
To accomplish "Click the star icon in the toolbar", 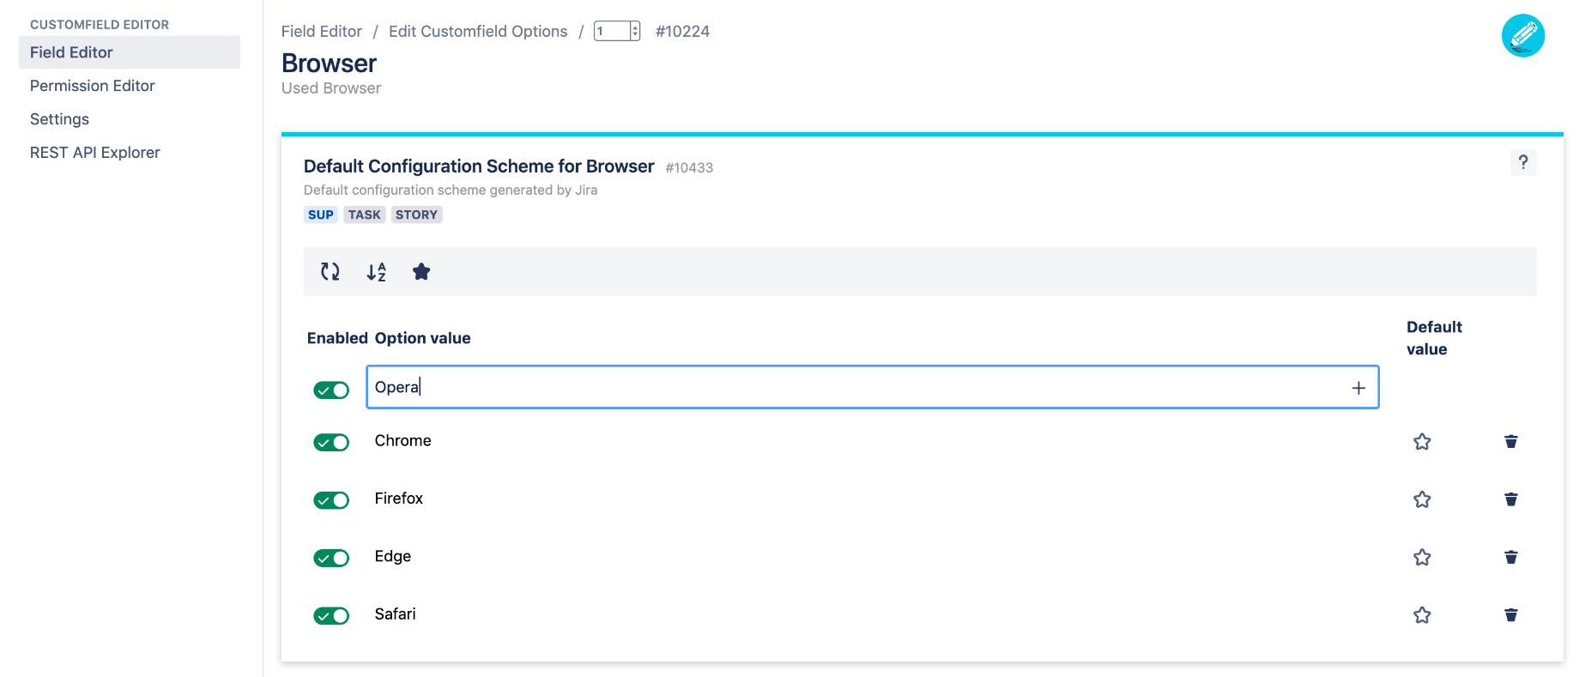I will click(x=421, y=271).
